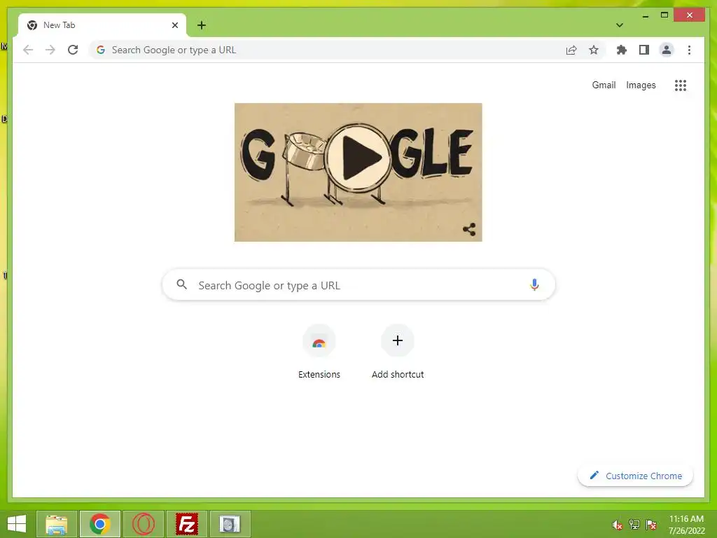Open File Explorer from the taskbar
This screenshot has width=717, height=538.
[x=57, y=524]
